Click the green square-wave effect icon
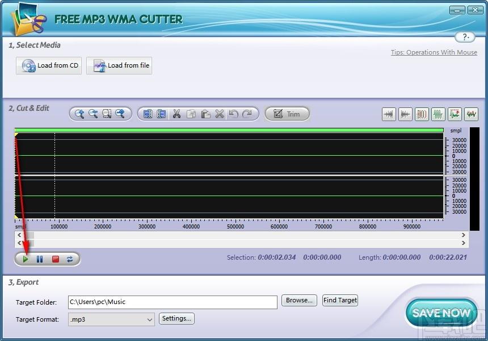 click(x=438, y=114)
